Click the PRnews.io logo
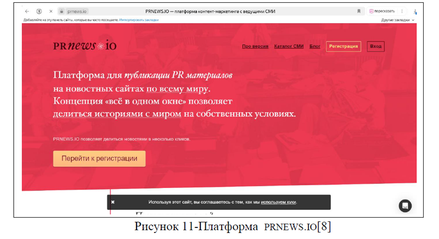This screenshot has height=239, width=439. click(85, 45)
